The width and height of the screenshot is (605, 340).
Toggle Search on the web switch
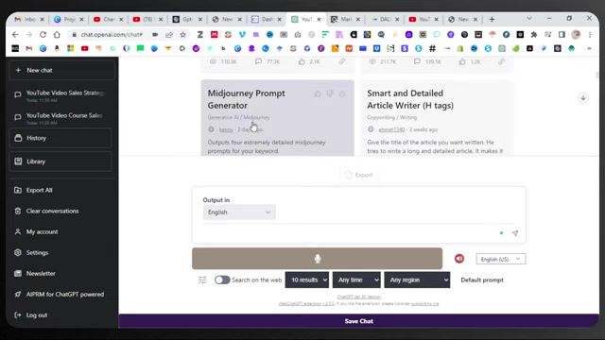[x=222, y=280]
